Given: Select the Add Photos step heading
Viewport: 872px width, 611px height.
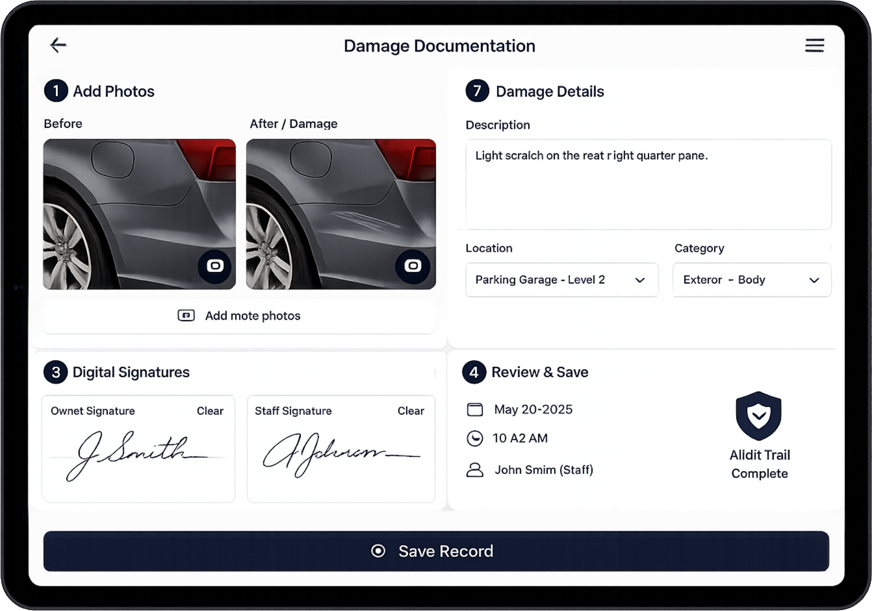Looking at the screenshot, I should tap(99, 91).
